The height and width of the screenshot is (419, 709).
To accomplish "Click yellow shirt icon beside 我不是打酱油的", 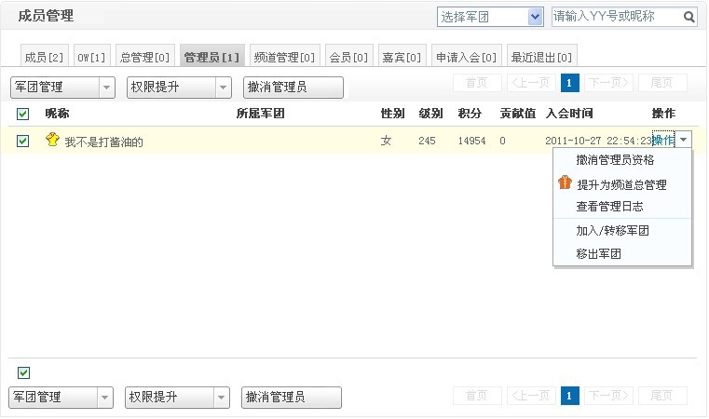I will pos(52,140).
